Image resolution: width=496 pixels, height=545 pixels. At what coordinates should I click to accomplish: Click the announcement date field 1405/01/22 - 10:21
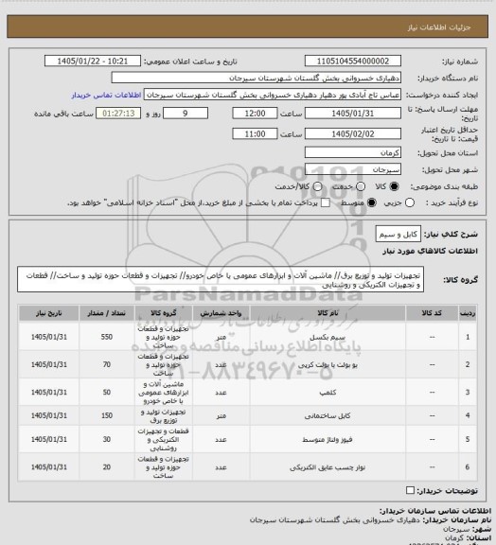pyautogui.click(x=93, y=62)
